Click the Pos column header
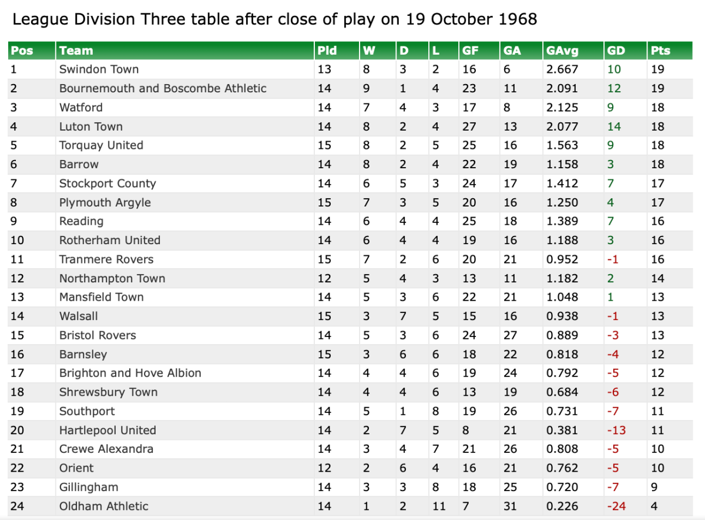Image resolution: width=705 pixels, height=520 pixels. point(22,51)
